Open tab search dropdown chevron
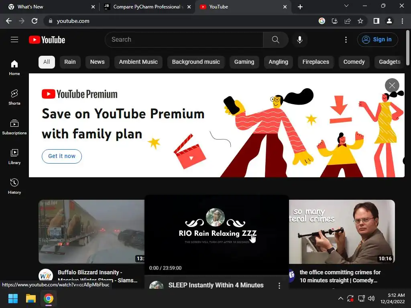Viewport: 411px width, 308px height. [346, 6]
